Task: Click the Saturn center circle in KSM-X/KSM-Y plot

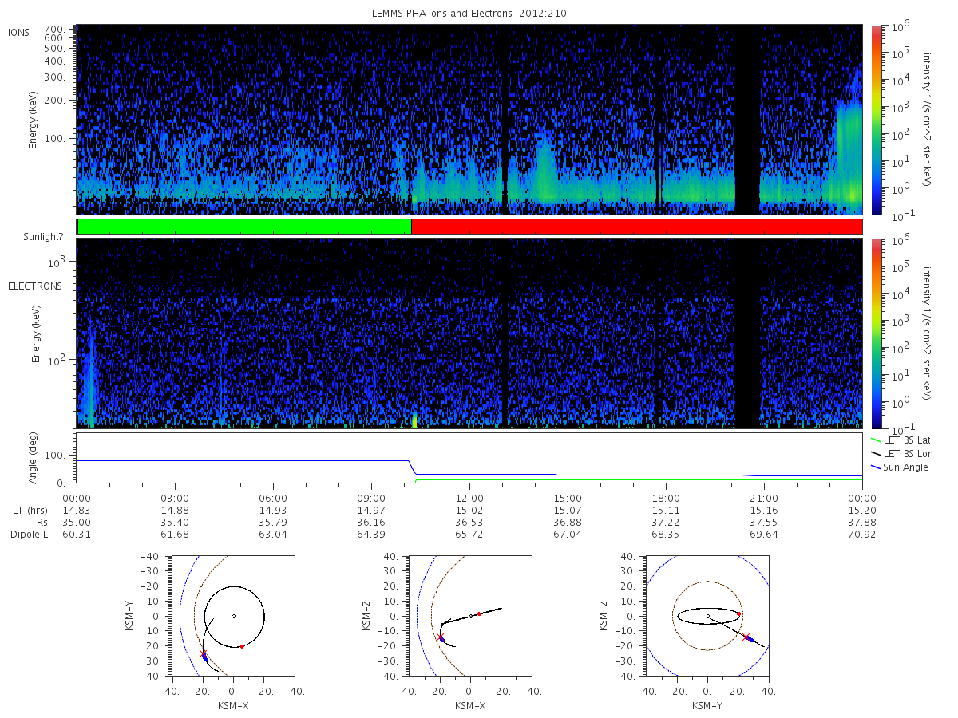Action: pyautogui.click(x=234, y=616)
